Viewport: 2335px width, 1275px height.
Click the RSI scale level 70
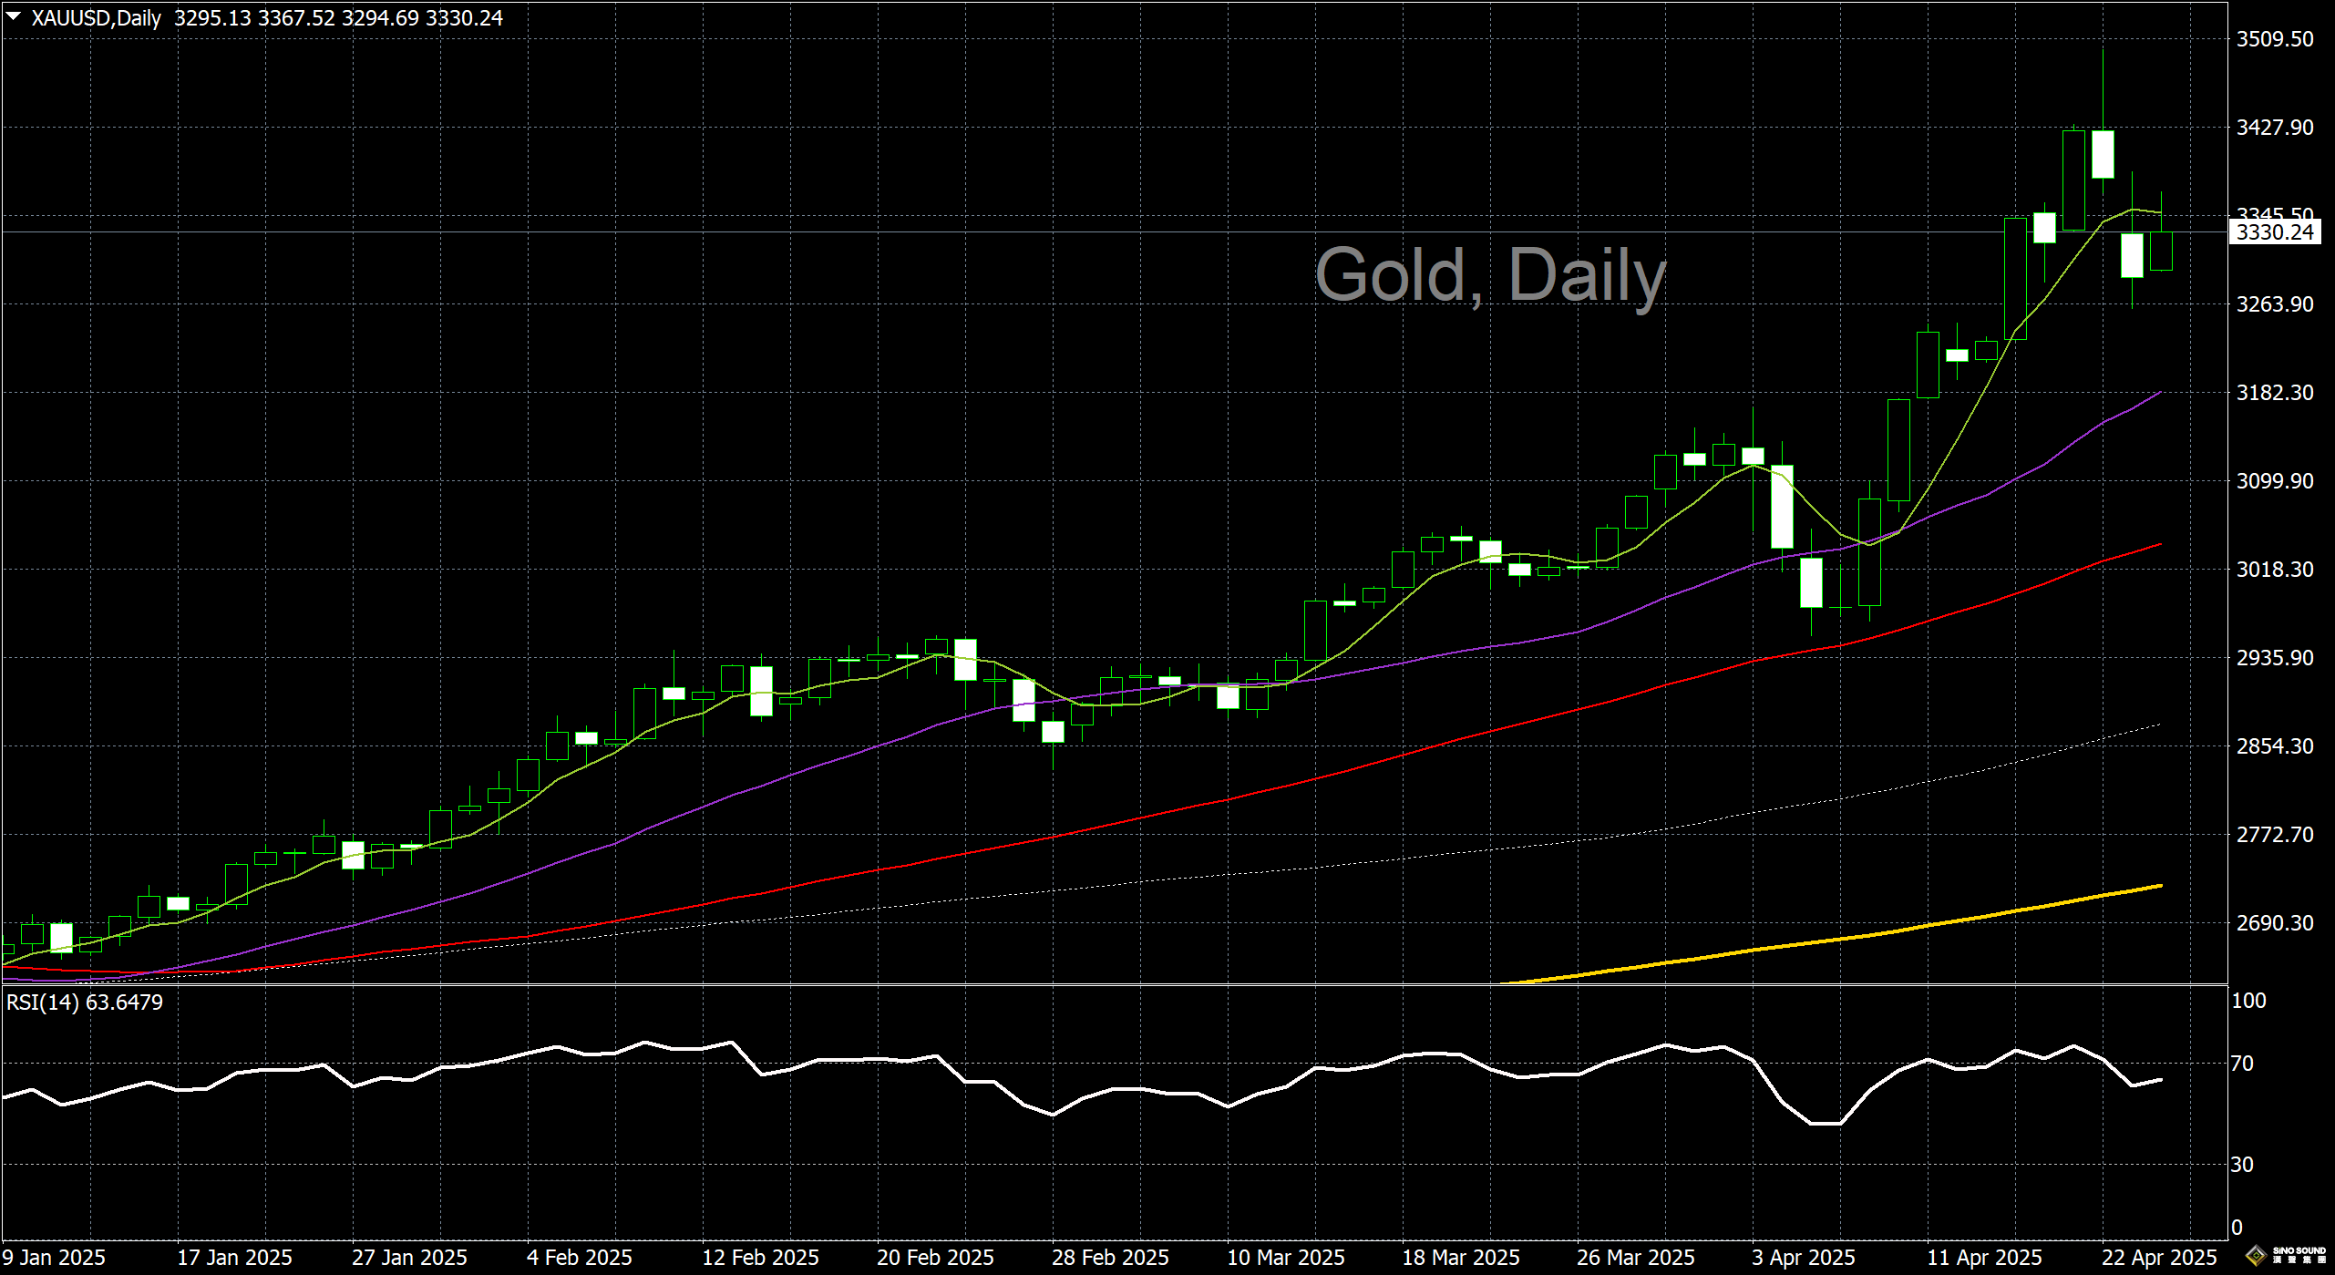pyautogui.click(x=2243, y=1064)
